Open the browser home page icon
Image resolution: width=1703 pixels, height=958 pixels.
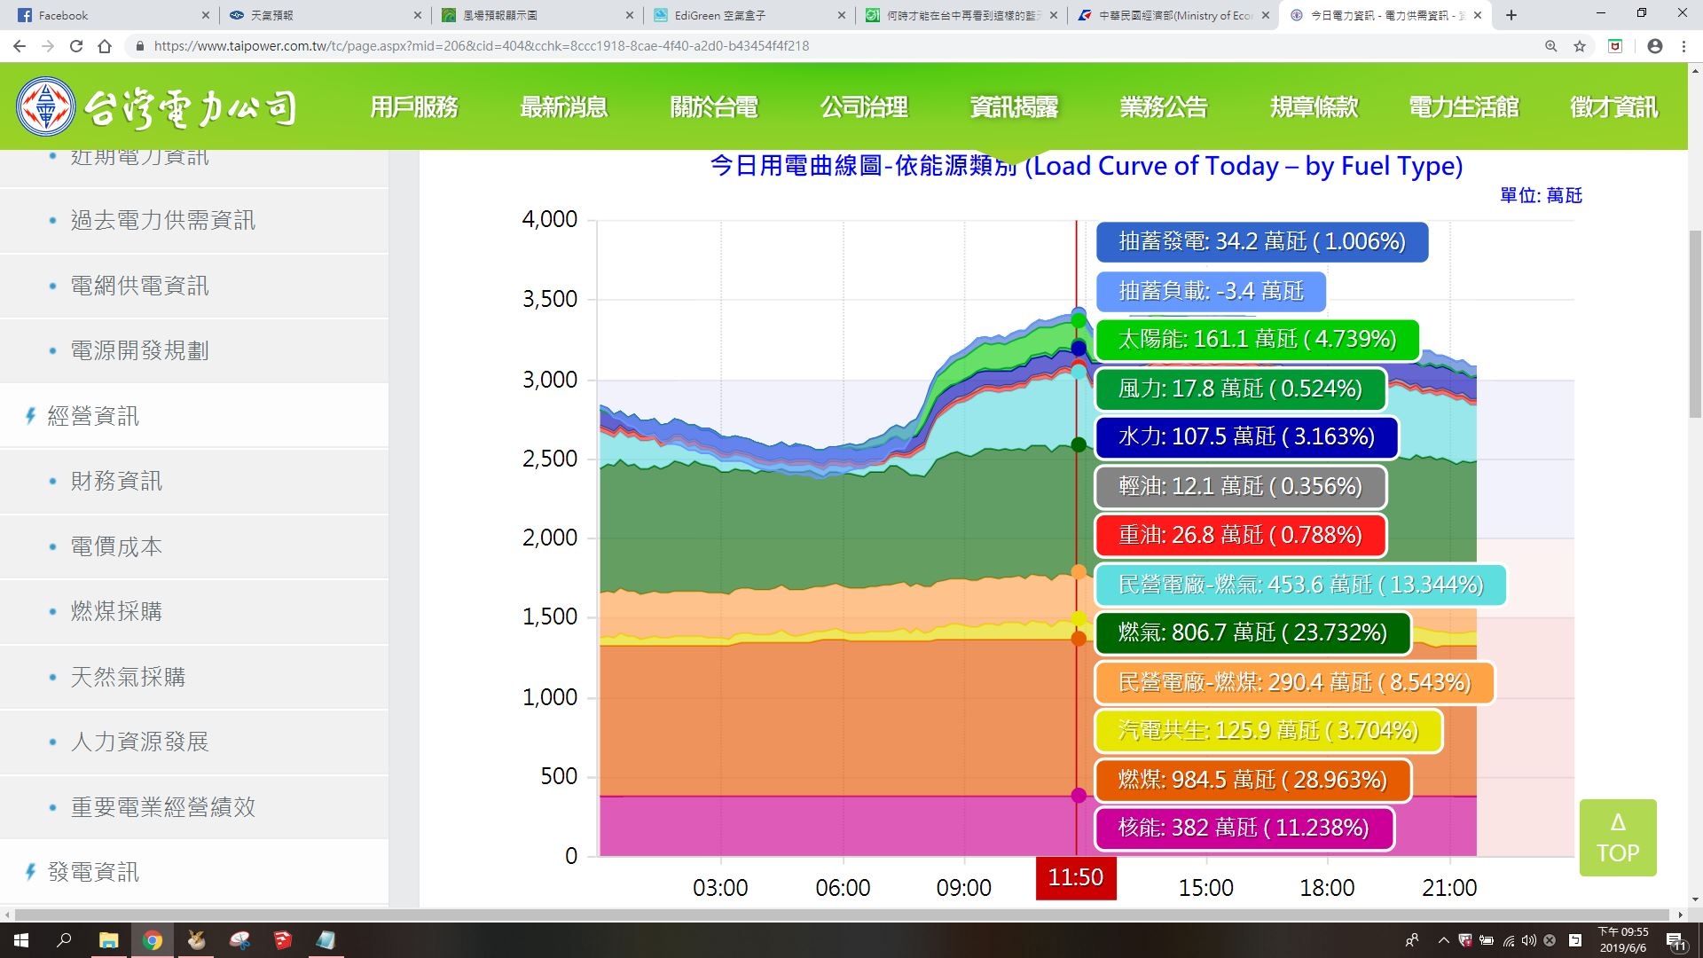[105, 46]
